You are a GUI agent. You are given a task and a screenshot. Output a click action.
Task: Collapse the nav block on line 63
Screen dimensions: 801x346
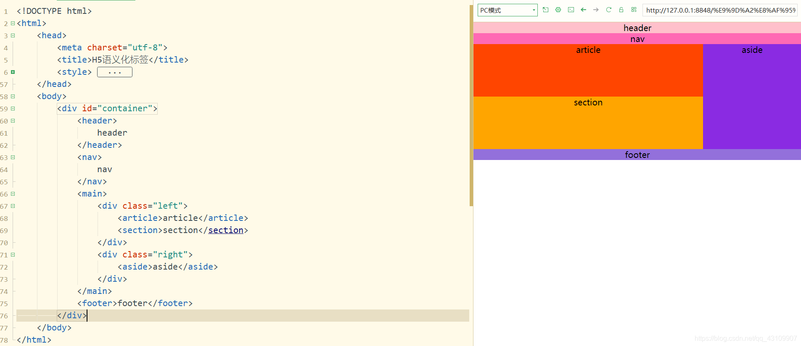coord(13,157)
